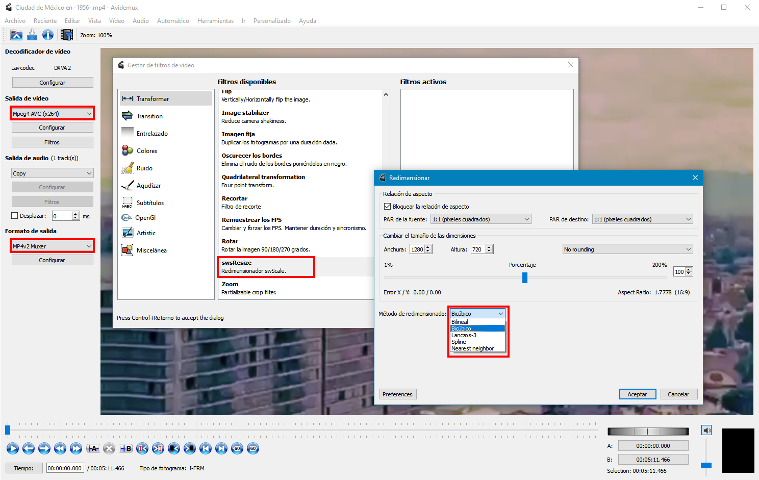The width and height of the screenshot is (759, 480).
Task: Select the Transformar filter category
Action: pyautogui.click(x=166, y=98)
